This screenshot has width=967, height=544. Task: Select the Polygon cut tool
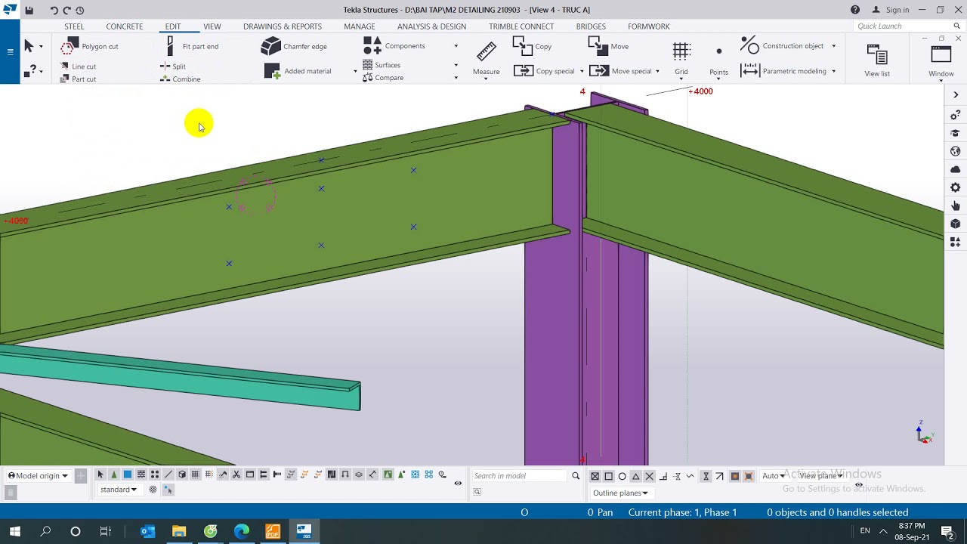(89, 47)
